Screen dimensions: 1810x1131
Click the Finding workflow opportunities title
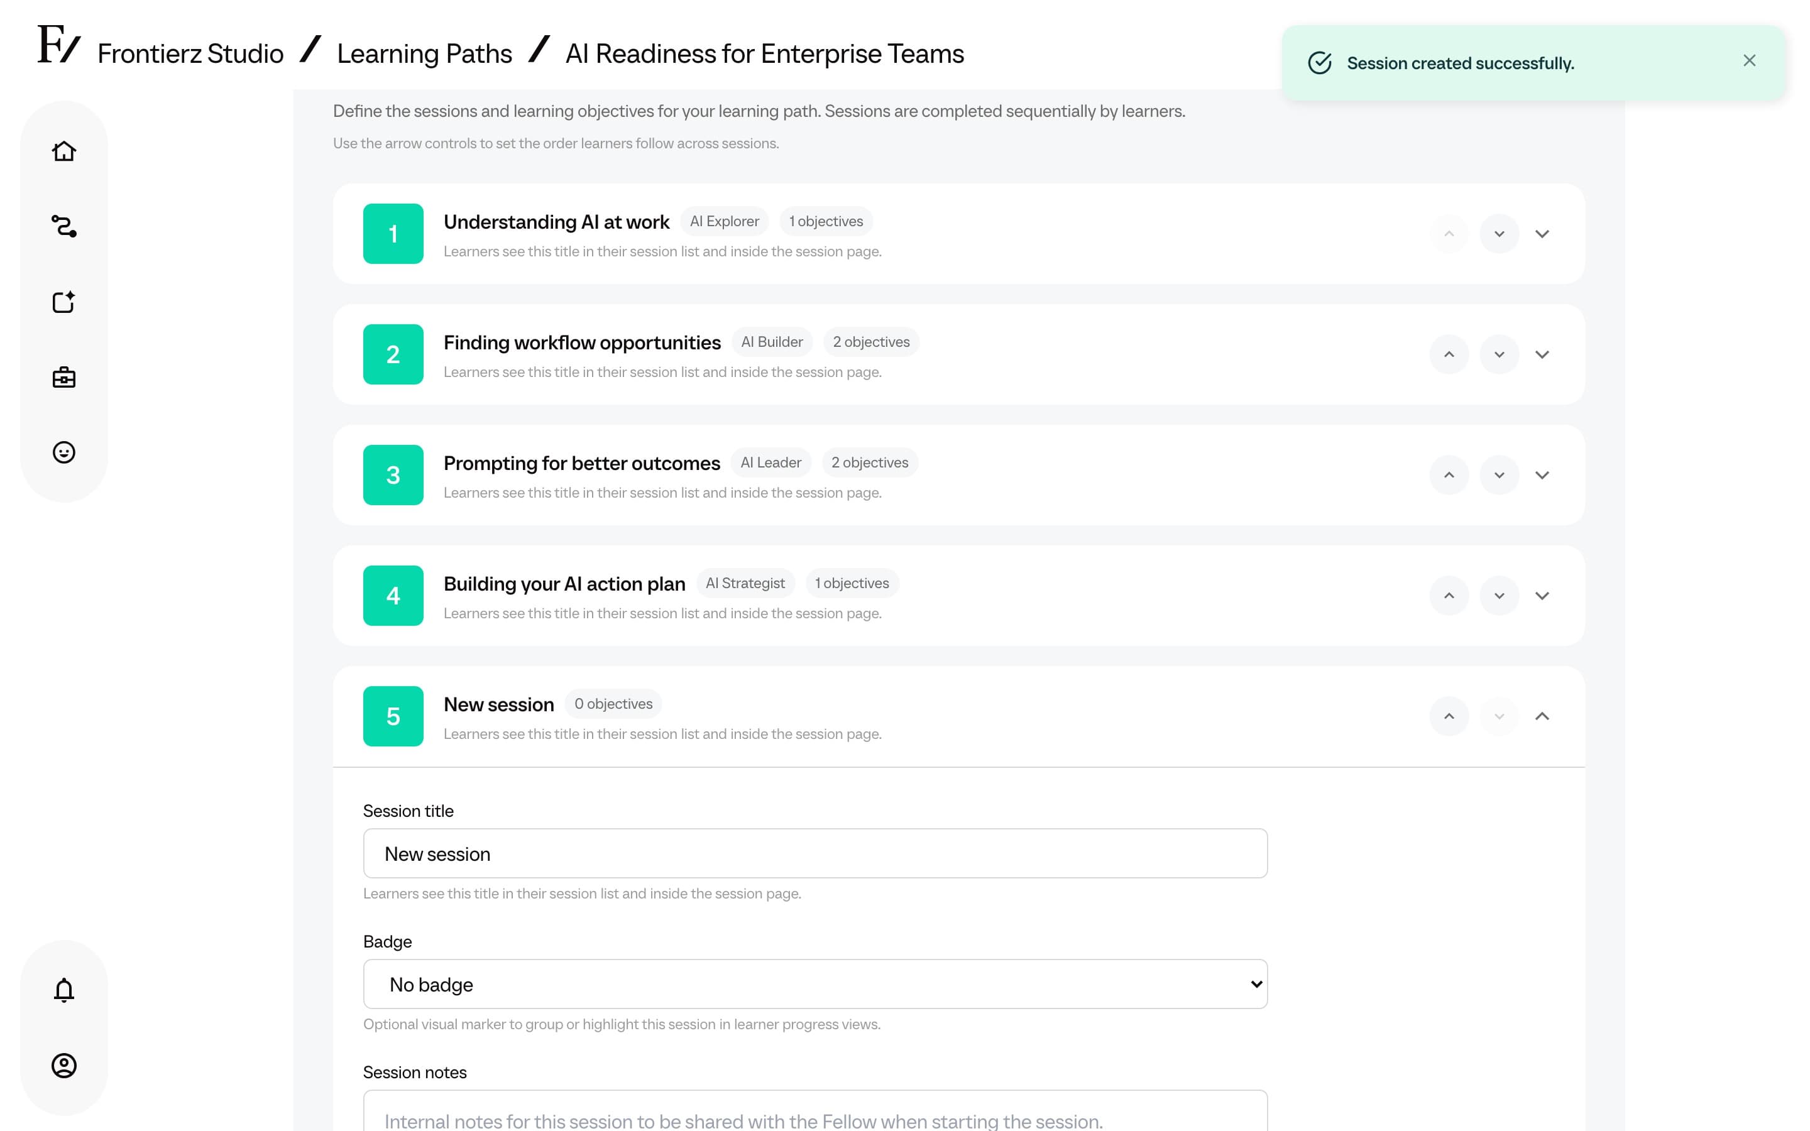582,342
